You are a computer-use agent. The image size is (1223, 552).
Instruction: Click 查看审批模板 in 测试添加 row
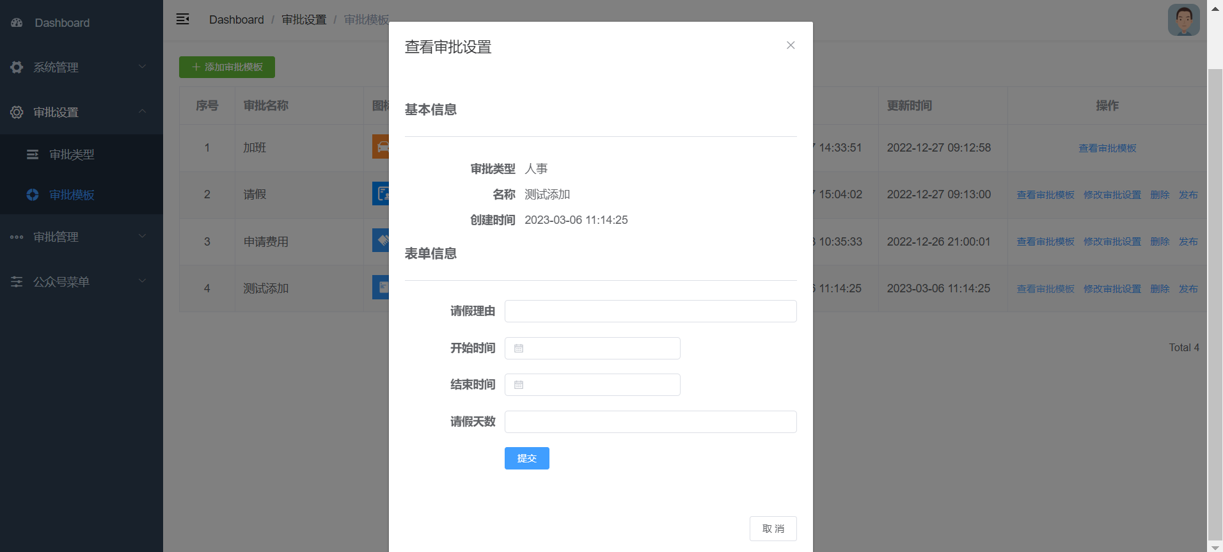tap(1046, 288)
